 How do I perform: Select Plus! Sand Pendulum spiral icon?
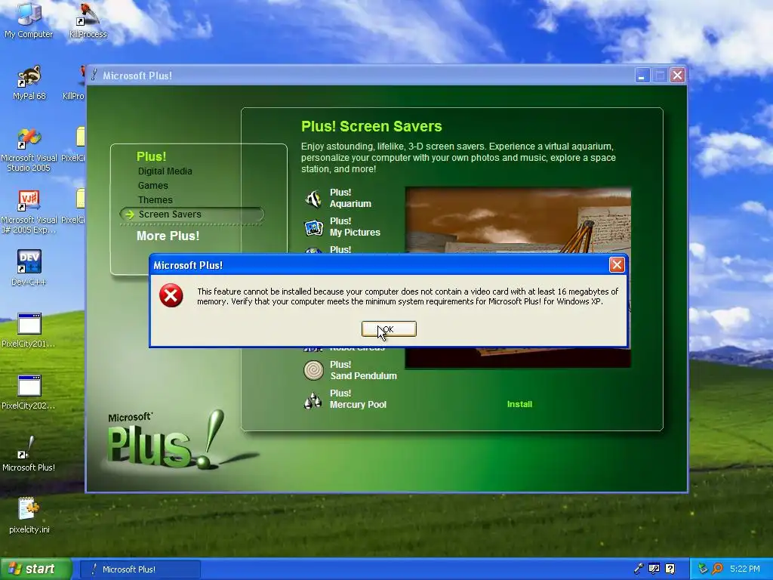[313, 370]
